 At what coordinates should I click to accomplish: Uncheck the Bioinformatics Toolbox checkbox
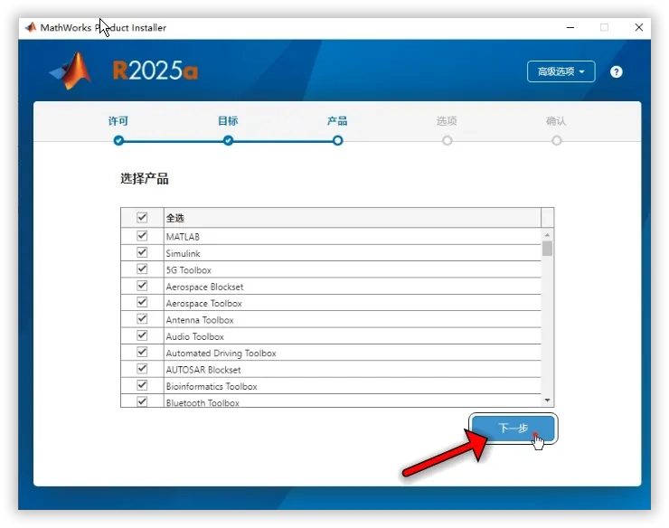(x=142, y=385)
